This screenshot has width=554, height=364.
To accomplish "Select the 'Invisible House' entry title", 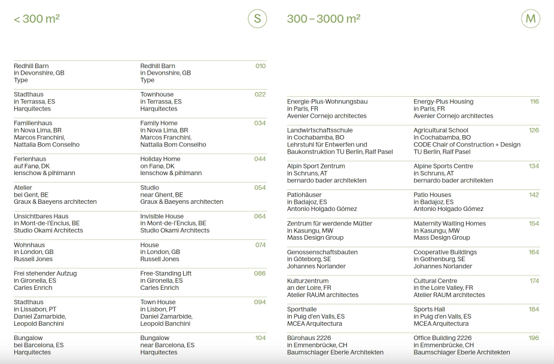I will click(x=162, y=216).
